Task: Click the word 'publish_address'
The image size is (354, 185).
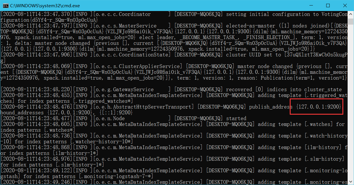Action: click(271, 107)
